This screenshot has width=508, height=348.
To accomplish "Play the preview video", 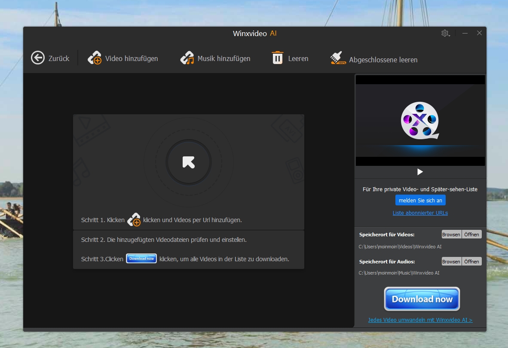I will pos(420,171).
